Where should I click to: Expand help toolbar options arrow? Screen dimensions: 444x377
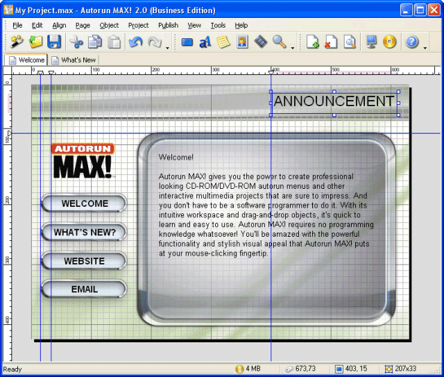pos(425,48)
